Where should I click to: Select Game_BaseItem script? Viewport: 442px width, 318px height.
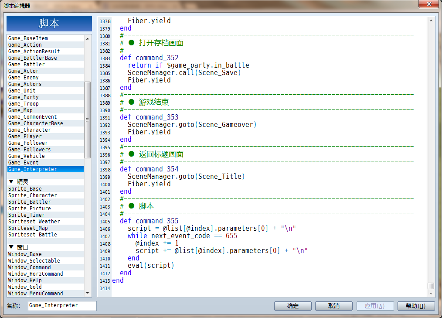click(x=45, y=38)
